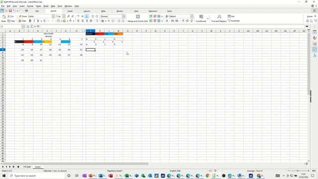Click the equals Formula icon
This screenshot has height=179, width=318.
(x=38, y=26)
